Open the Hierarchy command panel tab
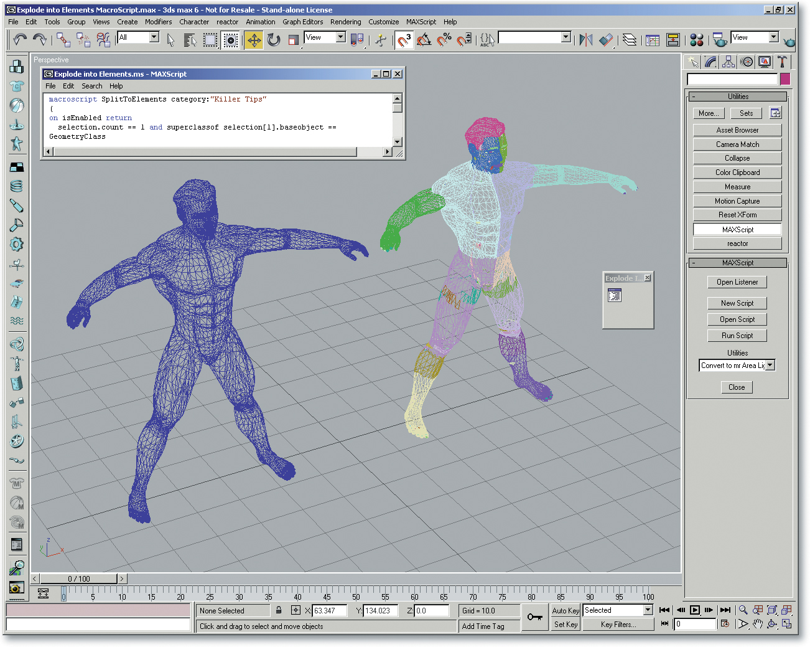The height and width of the screenshot is (647, 810). coord(729,62)
